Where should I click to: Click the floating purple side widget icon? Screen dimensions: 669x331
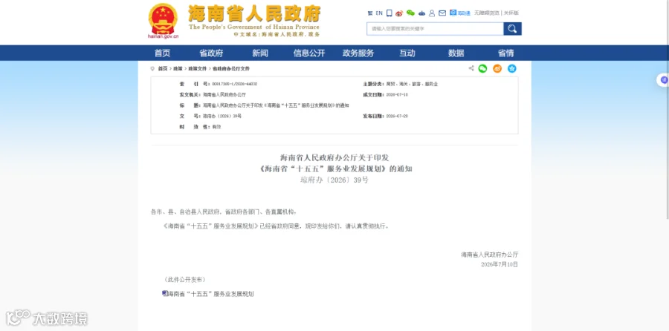click(x=664, y=79)
